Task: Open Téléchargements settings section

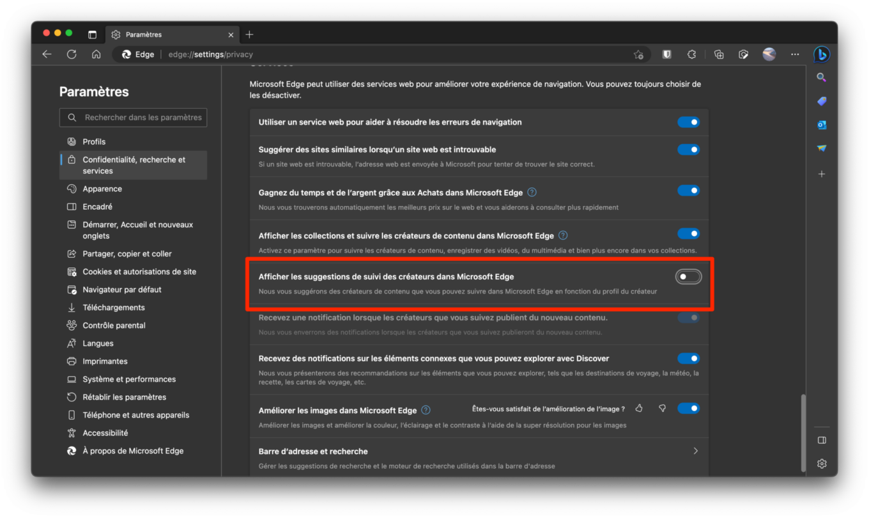Action: (133, 308)
